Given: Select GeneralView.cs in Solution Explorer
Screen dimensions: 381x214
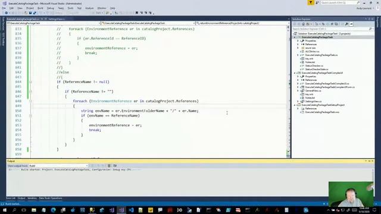Looking at the screenshot, I should (x=313, y=91).
